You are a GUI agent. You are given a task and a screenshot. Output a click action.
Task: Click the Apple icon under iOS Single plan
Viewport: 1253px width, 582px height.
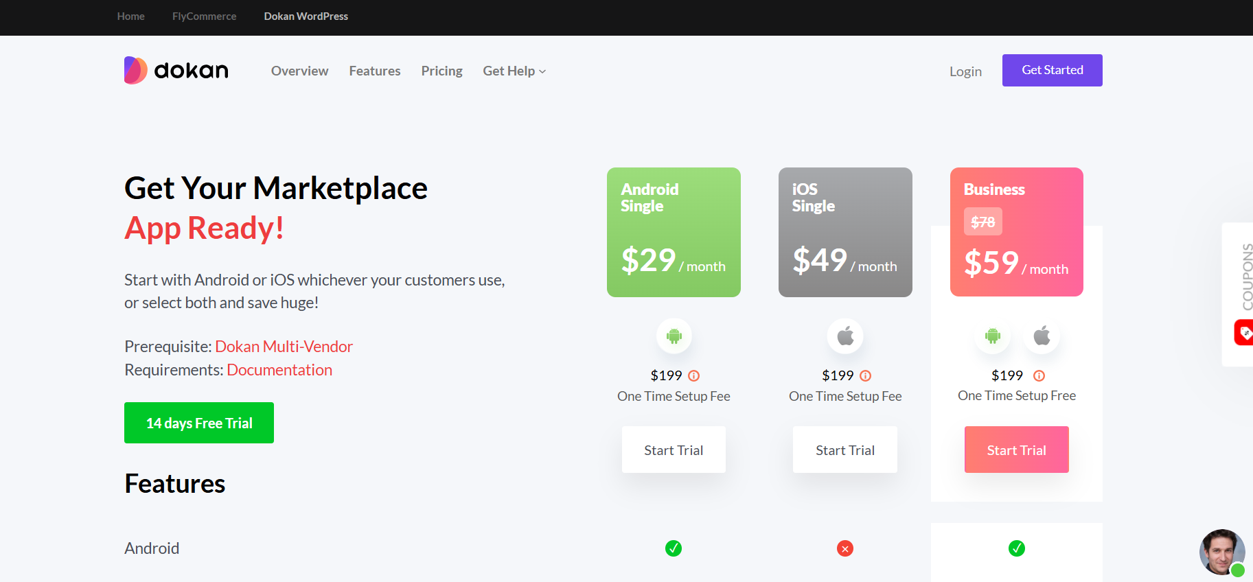click(x=845, y=336)
